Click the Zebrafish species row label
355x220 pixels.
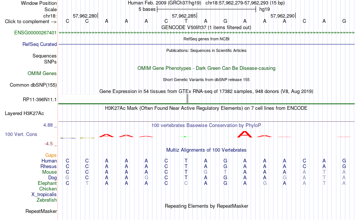coord(47,200)
